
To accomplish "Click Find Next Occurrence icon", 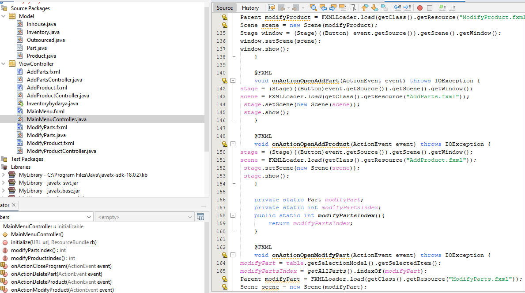I will click(x=333, y=7).
